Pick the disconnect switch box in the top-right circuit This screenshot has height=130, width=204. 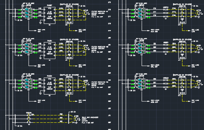click(x=182, y=15)
